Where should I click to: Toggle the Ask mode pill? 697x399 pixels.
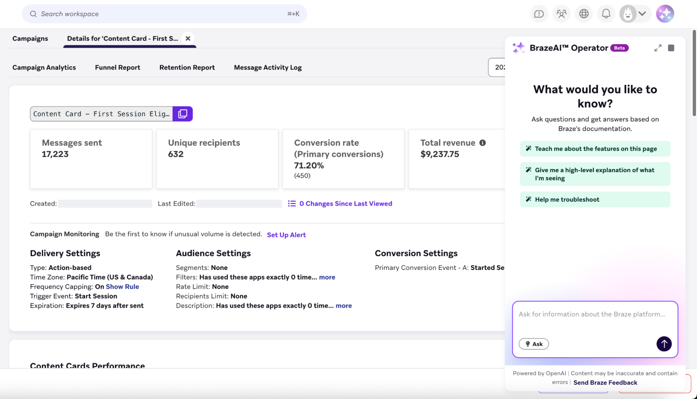coord(533,344)
